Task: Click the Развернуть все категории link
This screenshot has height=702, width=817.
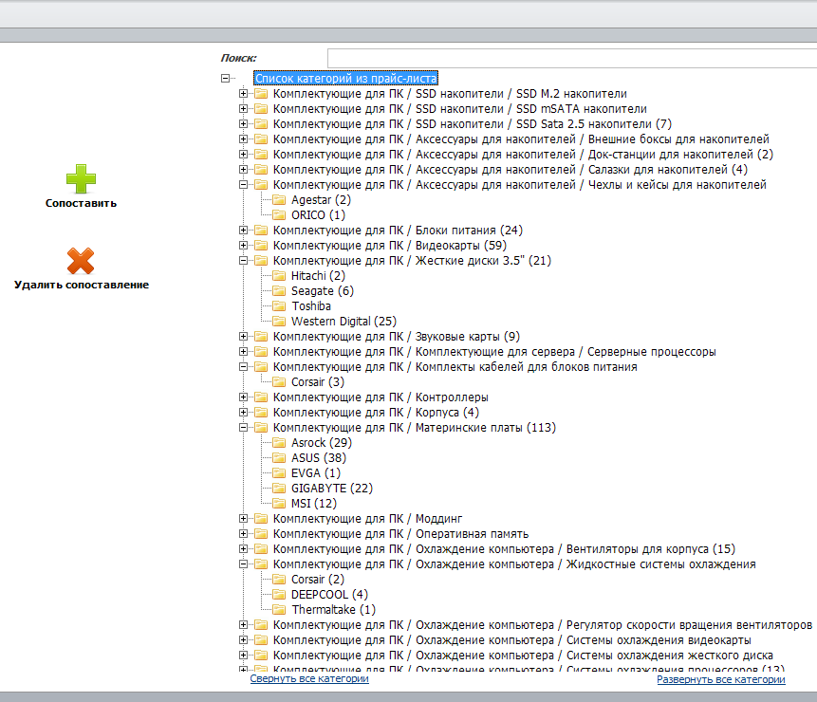Action: click(x=720, y=679)
